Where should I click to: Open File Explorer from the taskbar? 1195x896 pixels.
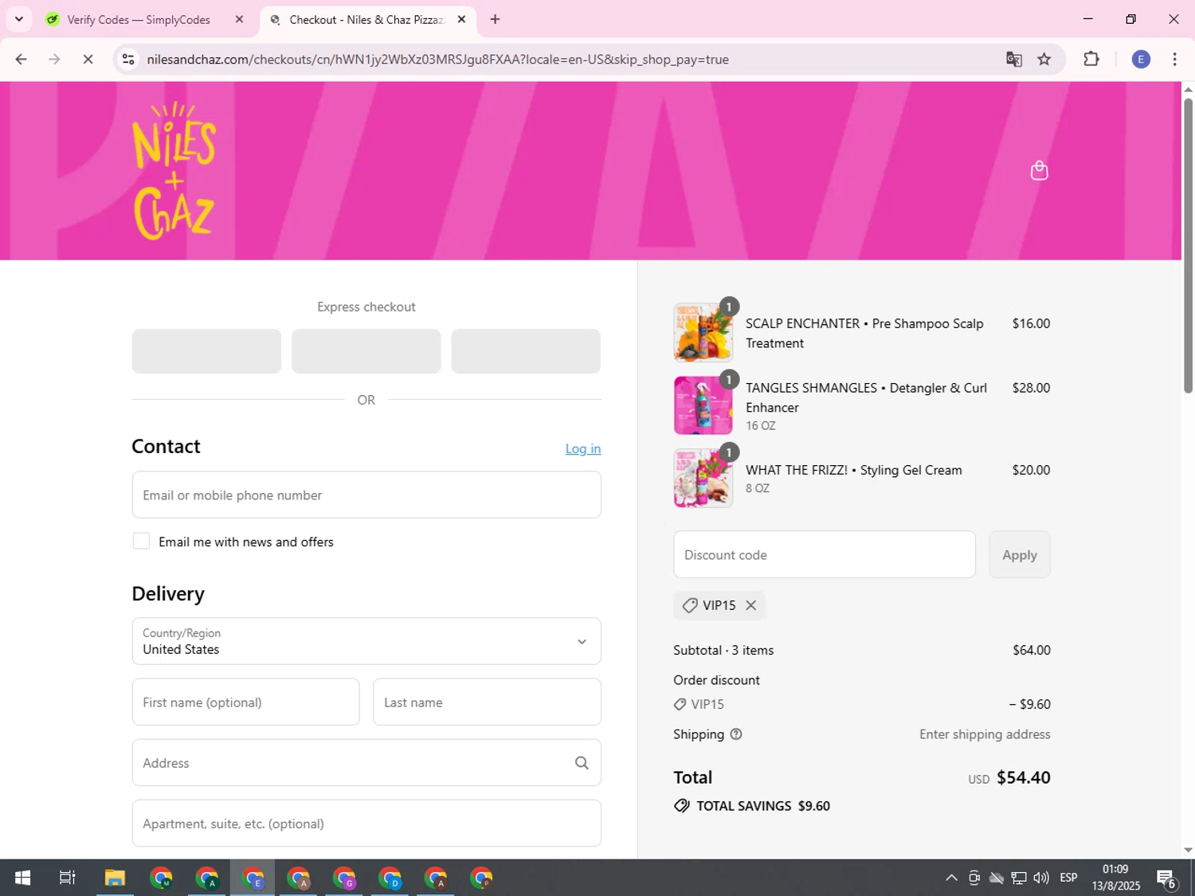[115, 878]
